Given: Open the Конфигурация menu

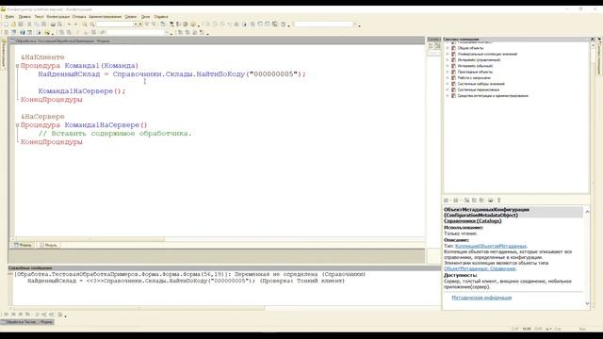Looking at the screenshot, I should pos(58,17).
